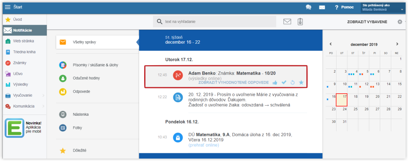Open the hamburger menu next to Štart

(8, 7)
